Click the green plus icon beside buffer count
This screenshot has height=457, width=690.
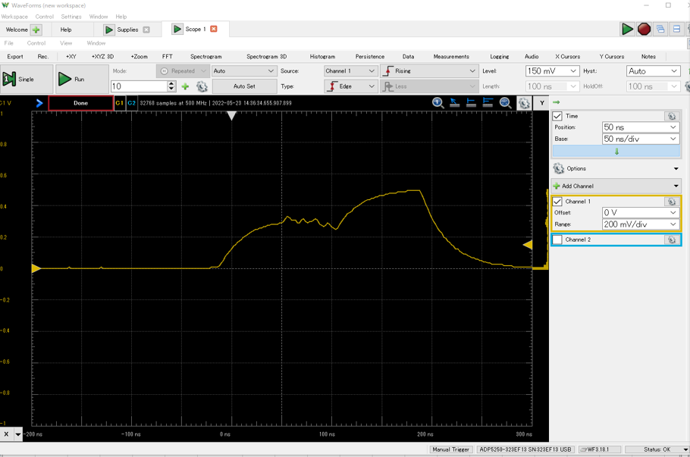185,86
